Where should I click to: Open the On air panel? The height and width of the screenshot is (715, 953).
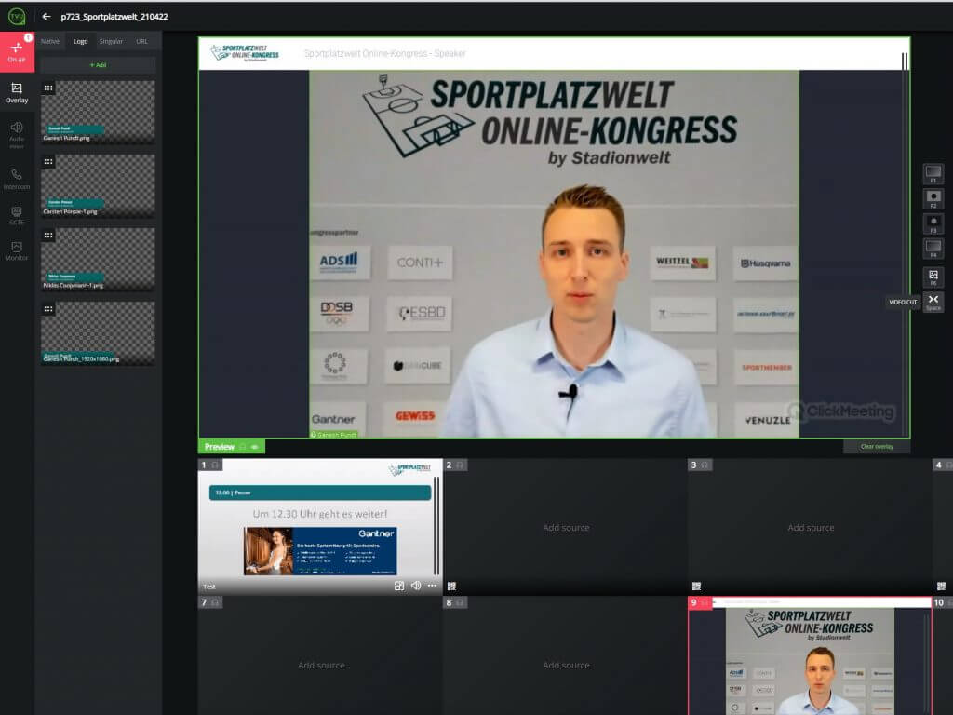tap(17, 52)
